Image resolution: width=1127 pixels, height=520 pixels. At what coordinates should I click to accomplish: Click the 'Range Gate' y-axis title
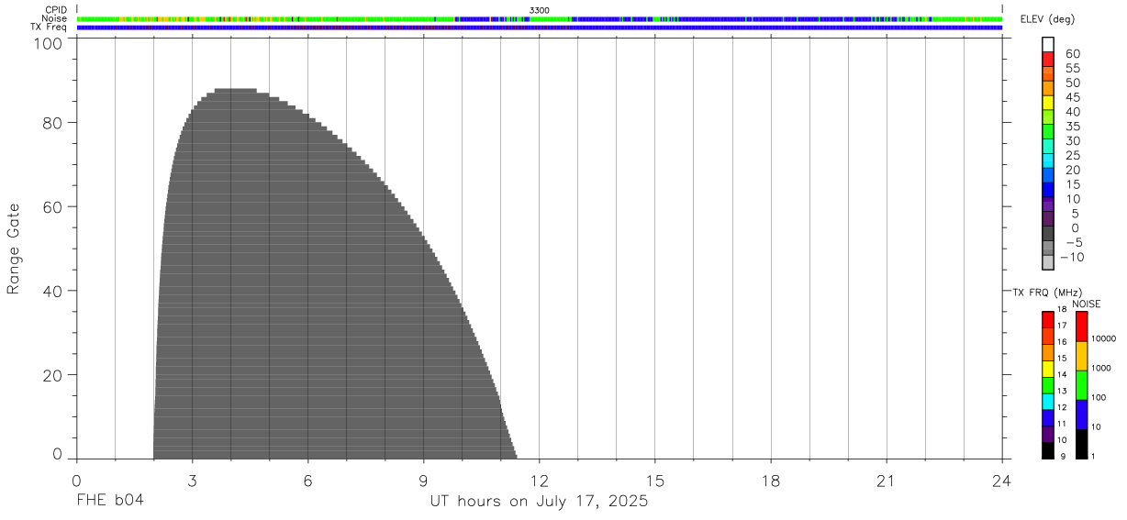pyautogui.click(x=14, y=249)
